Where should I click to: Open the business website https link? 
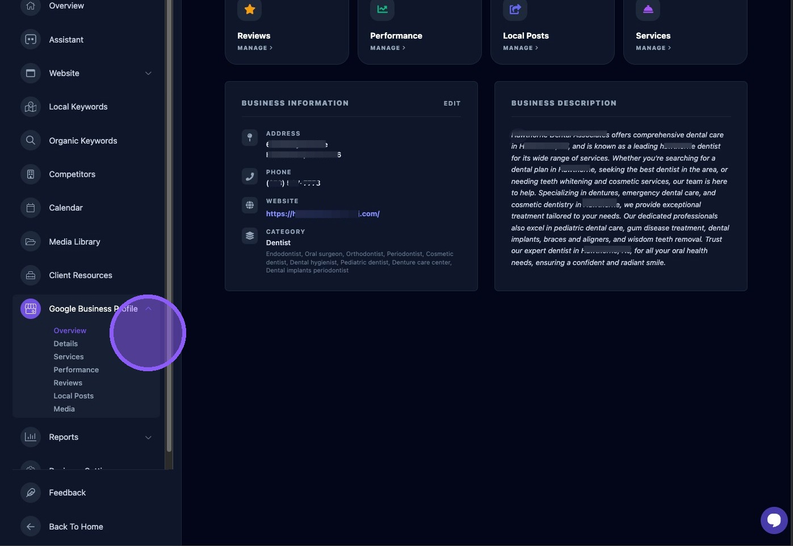(322, 214)
